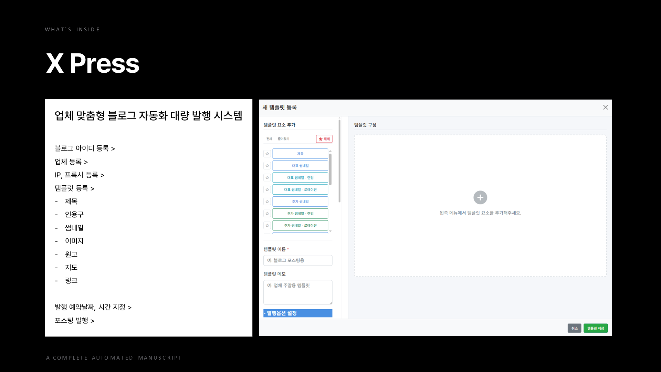Switch to the 즐겨찾기 tab
This screenshot has width=661, height=372.
click(284, 139)
